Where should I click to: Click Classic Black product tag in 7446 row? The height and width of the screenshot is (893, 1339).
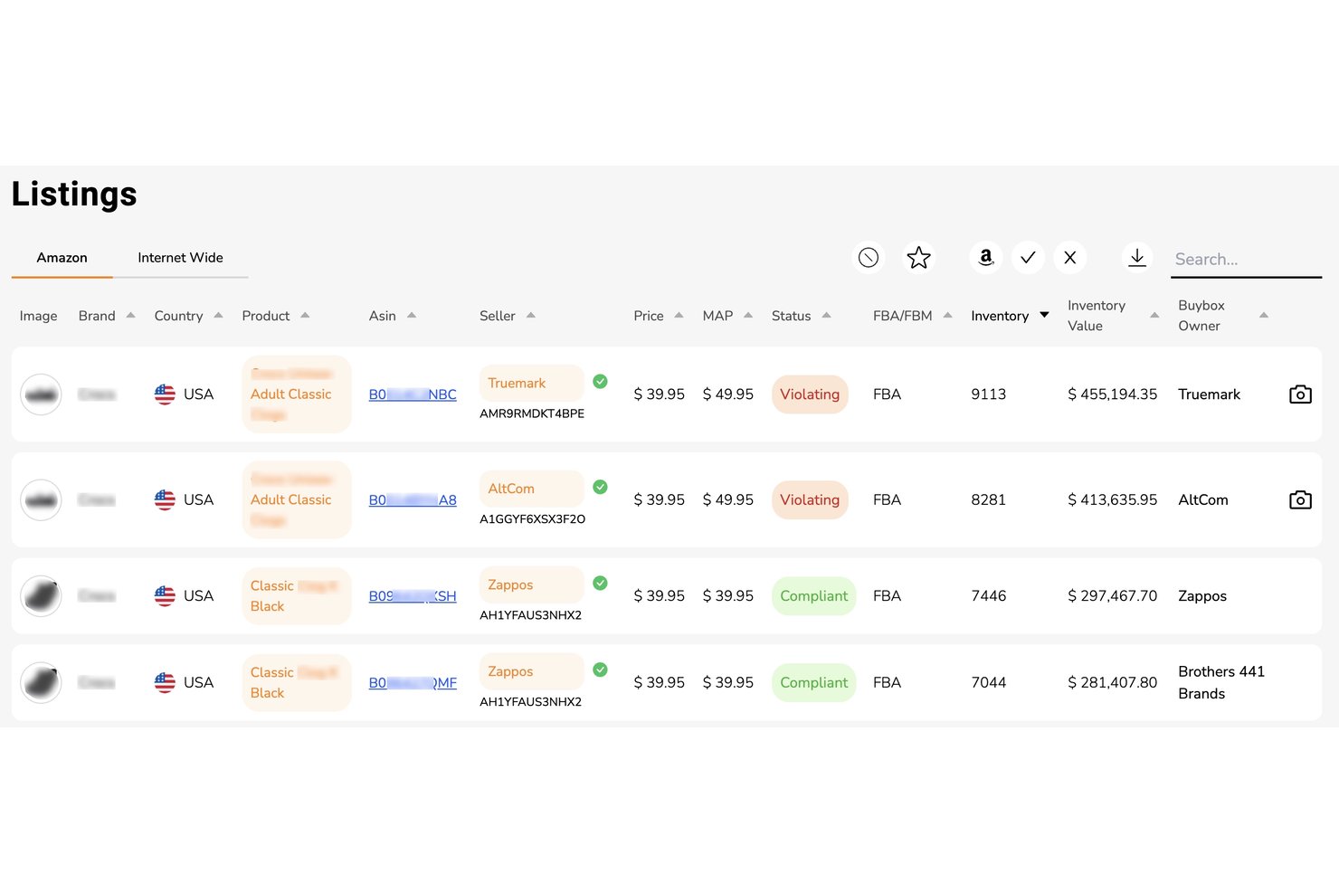pyautogui.click(x=297, y=596)
